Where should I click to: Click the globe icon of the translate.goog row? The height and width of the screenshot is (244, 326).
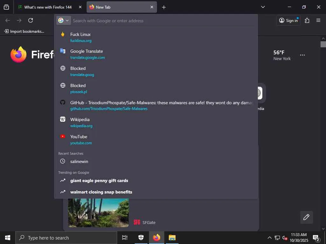coord(63,68)
